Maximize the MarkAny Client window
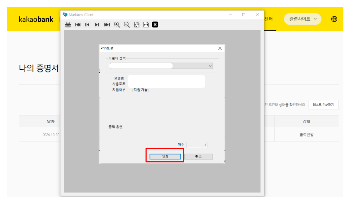 click(x=244, y=15)
